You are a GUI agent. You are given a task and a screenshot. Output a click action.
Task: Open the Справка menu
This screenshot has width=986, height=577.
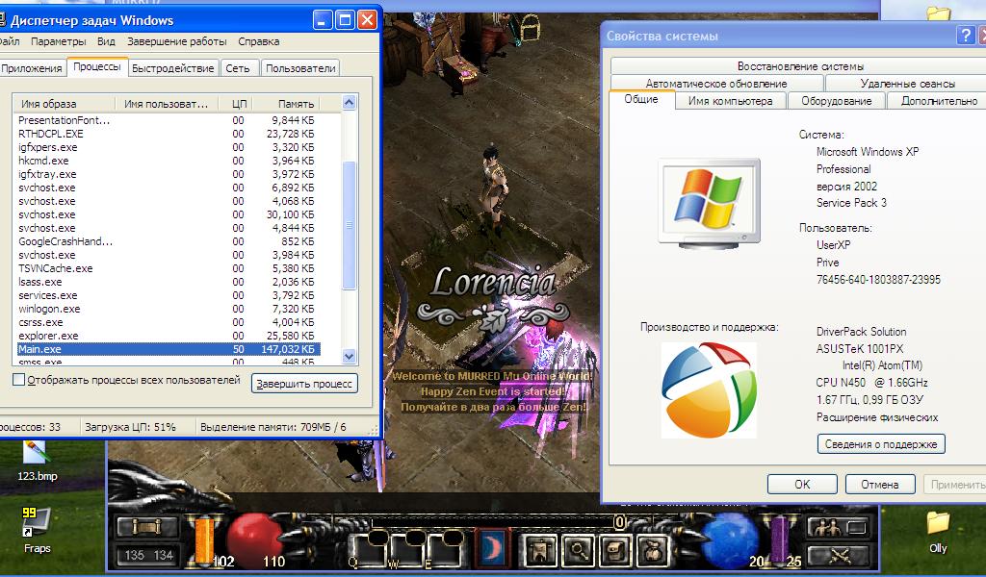point(258,41)
